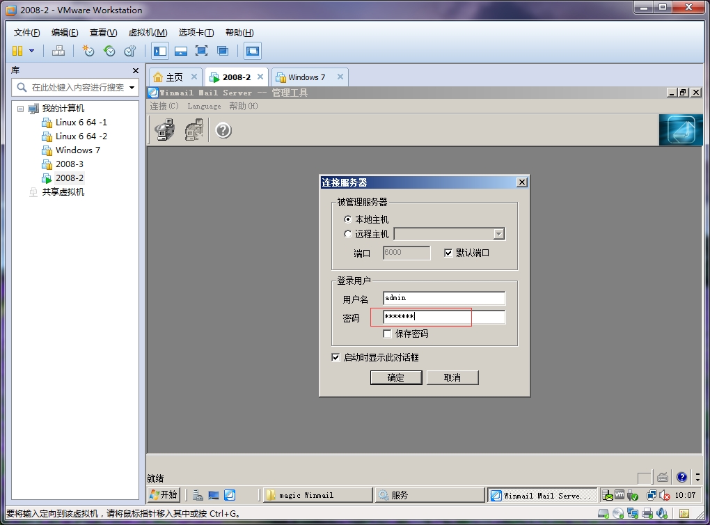Switch to 服务 taskbar window
The width and height of the screenshot is (710, 525).
(x=429, y=495)
